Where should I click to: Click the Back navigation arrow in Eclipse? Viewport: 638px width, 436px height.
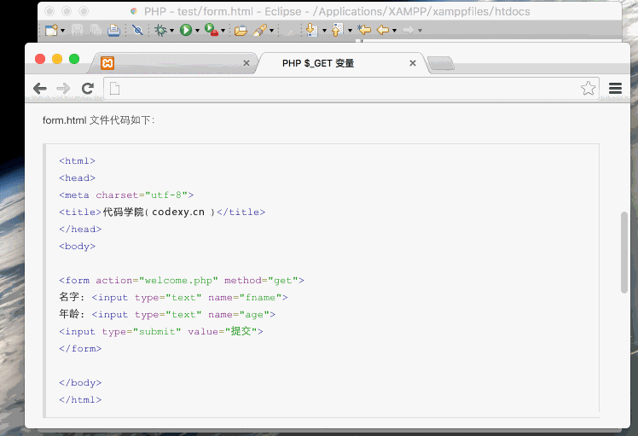pyautogui.click(x=383, y=30)
